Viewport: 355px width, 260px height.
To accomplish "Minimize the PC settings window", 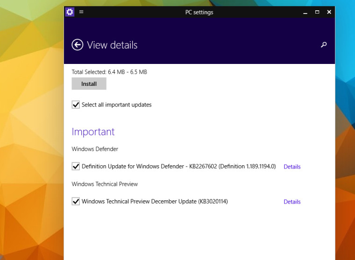I will pos(305,13).
